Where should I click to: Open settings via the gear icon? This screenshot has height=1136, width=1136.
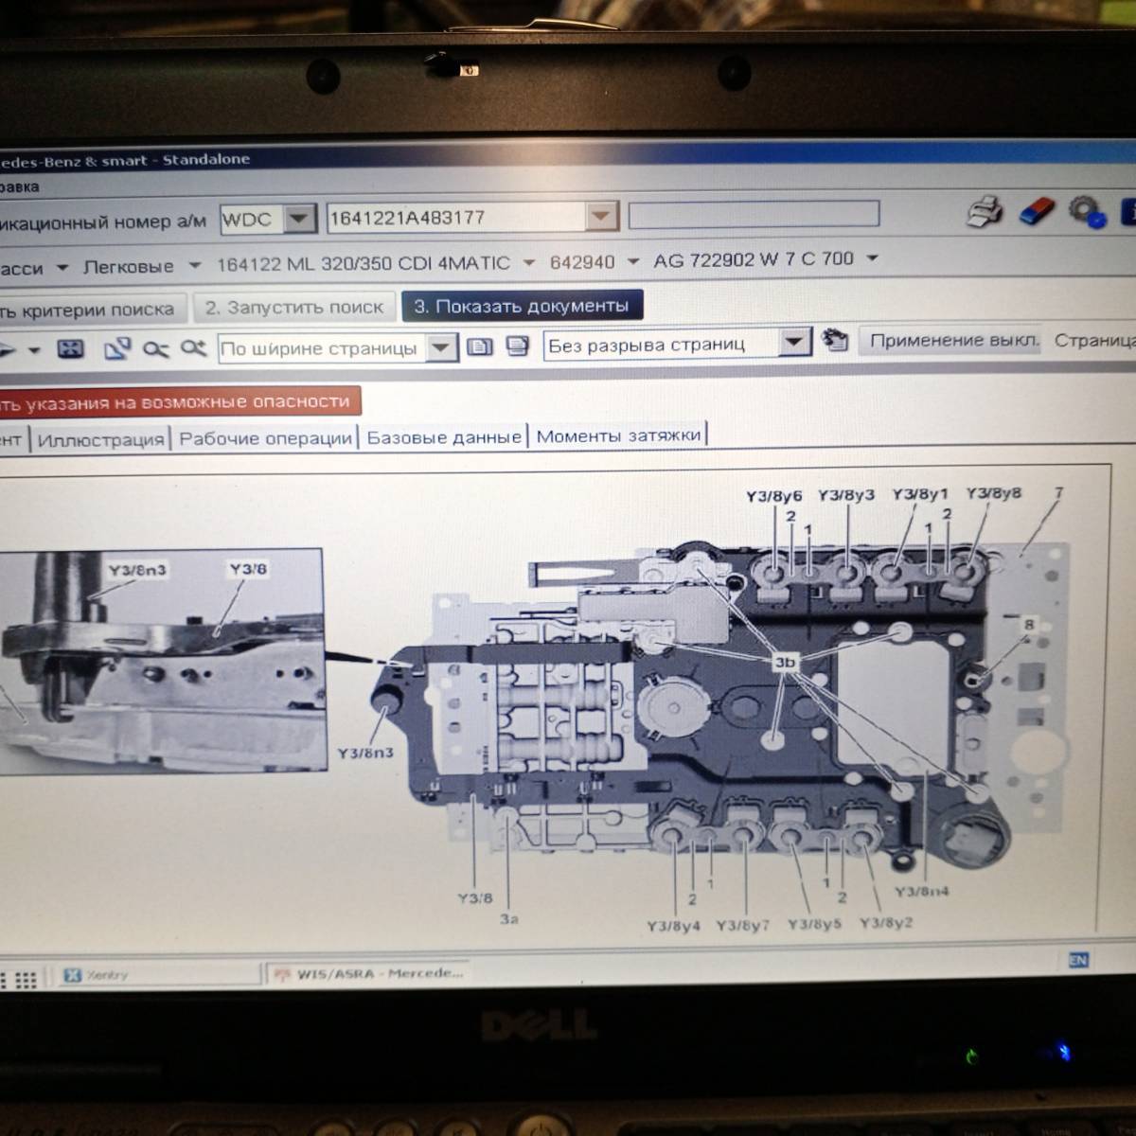coord(1086,211)
